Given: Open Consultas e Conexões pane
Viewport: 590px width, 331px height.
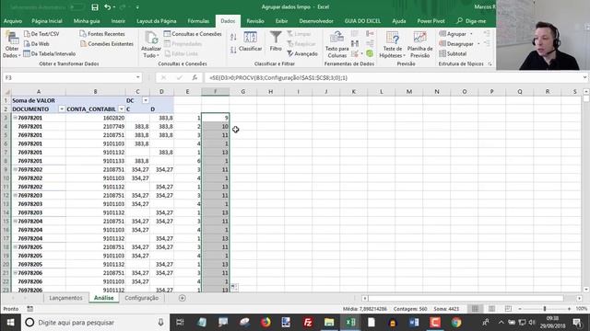Looking at the screenshot, I should coord(193,34).
